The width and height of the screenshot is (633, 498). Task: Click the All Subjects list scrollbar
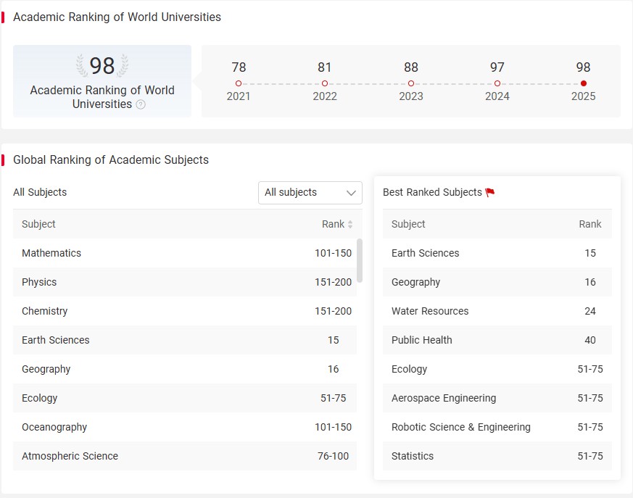(360, 261)
